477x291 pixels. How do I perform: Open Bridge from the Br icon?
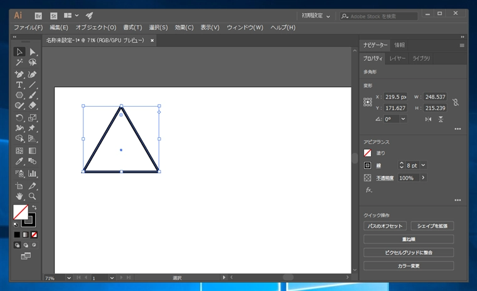(x=38, y=16)
